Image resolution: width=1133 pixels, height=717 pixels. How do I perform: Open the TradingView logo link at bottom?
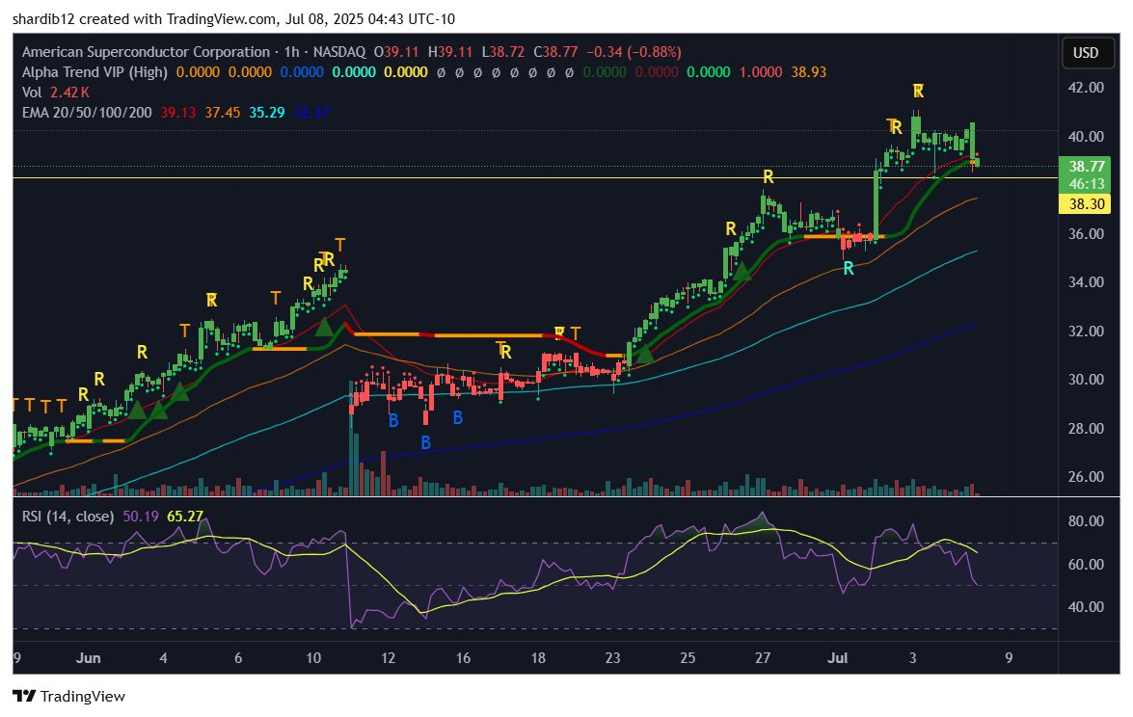point(69,696)
